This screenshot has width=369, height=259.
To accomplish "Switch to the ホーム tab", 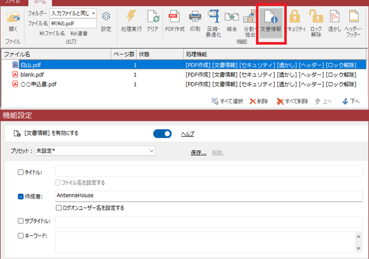I will point(40,2).
